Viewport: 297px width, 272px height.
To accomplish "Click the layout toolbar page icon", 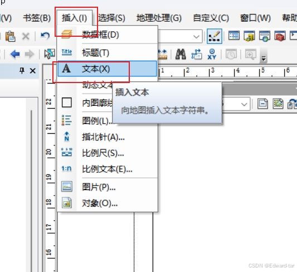I will [262, 104].
